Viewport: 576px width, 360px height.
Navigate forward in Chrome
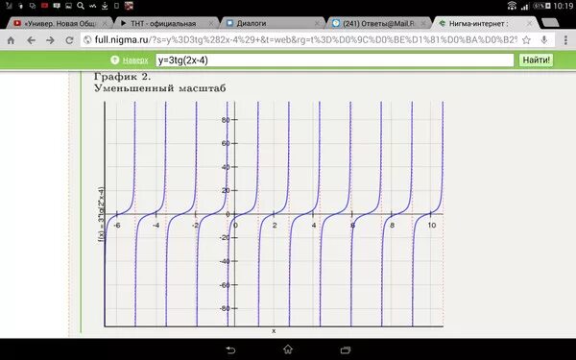[50, 40]
